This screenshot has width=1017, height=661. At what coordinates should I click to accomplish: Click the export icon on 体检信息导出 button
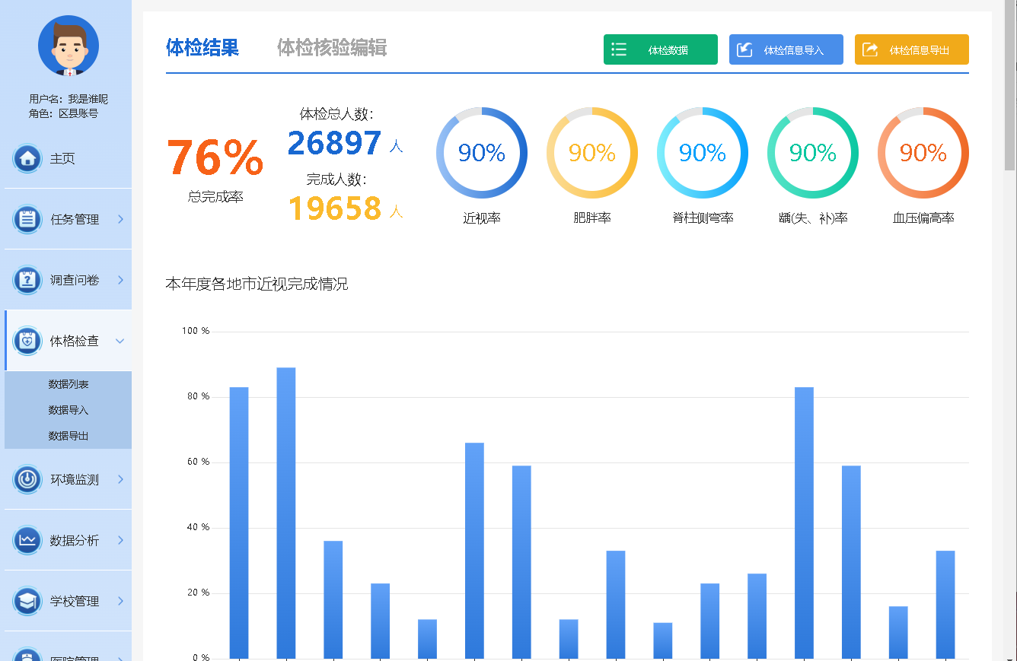pyautogui.click(x=870, y=49)
